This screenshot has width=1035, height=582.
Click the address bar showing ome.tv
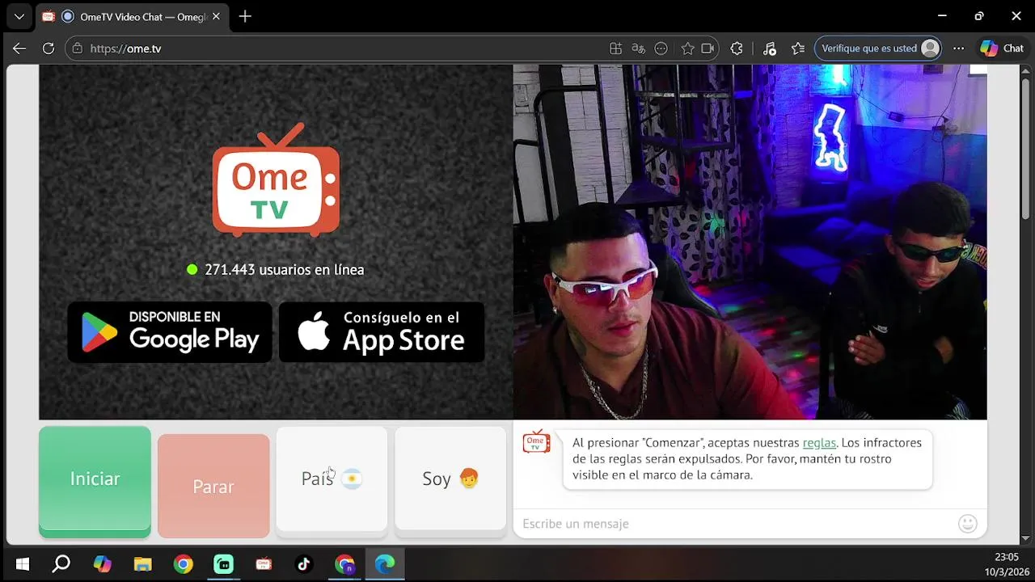(x=340, y=48)
